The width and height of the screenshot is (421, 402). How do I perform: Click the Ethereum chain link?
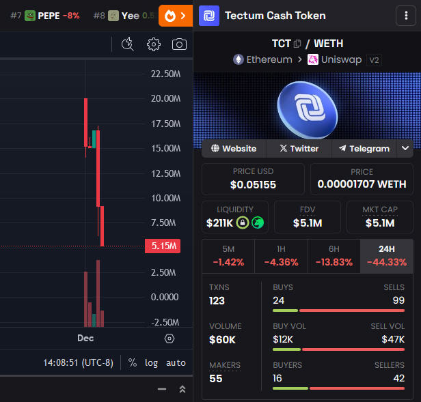(x=262, y=59)
